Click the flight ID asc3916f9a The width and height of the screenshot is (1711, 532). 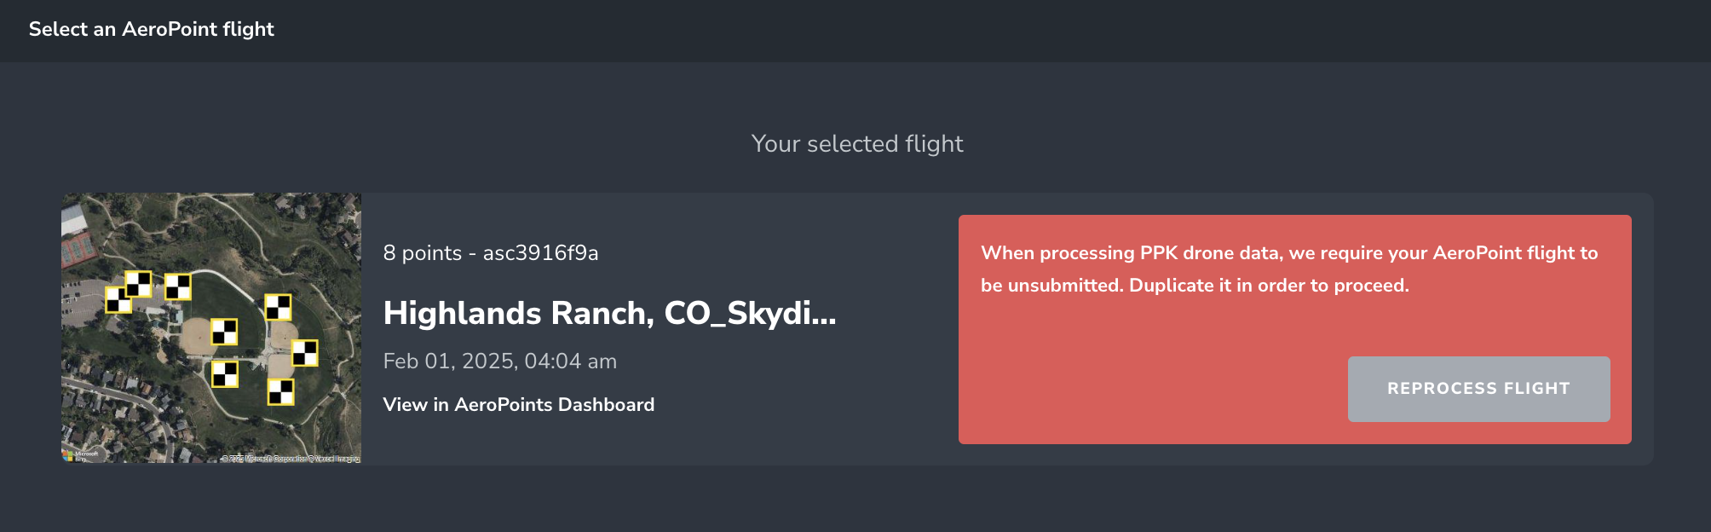click(541, 252)
